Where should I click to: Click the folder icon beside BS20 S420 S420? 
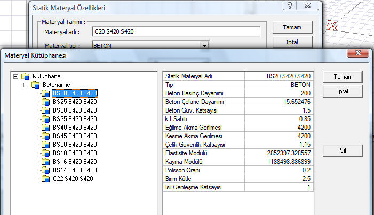coord(45,93)
